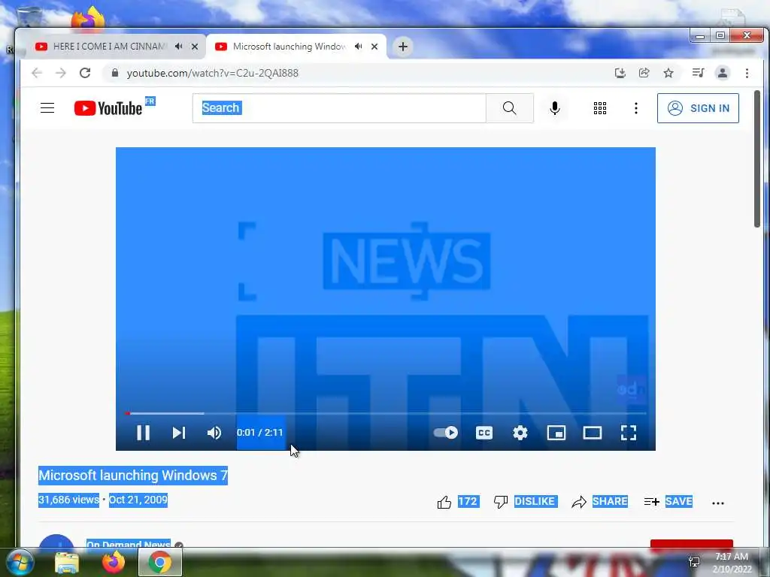Skip to the next video
Image resolution: width=770 pixels, height=577 pixels.
click(x=179, y=433)
